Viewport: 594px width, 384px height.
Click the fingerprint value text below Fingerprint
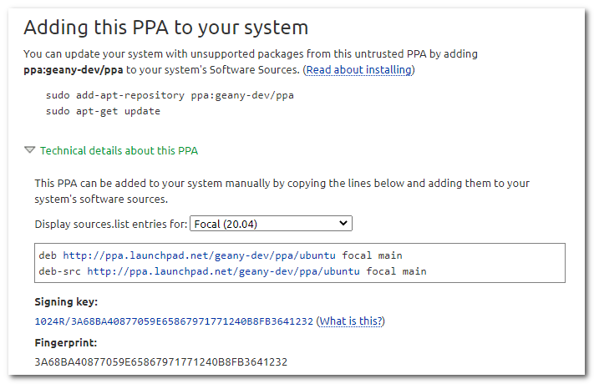(x=160, y=362)
